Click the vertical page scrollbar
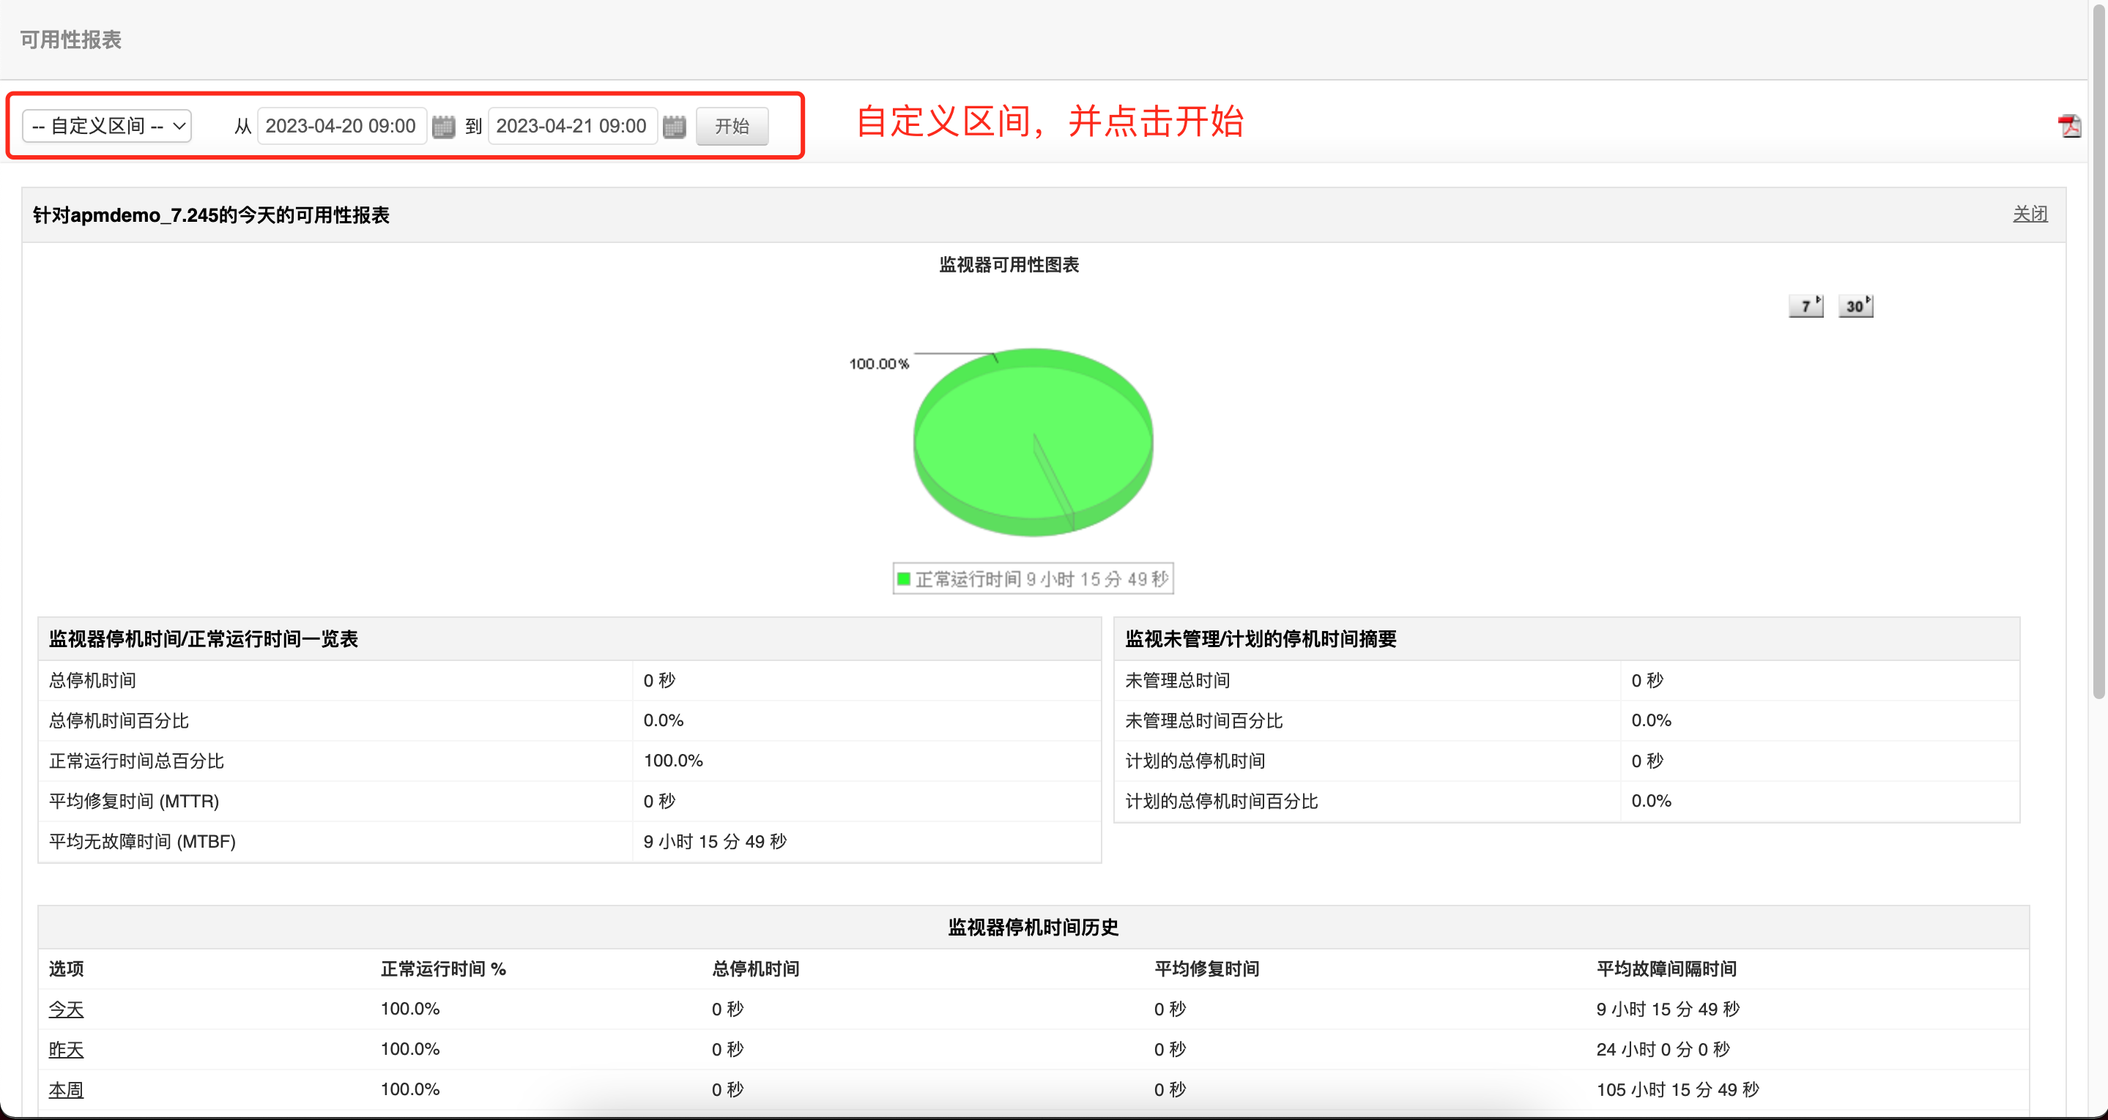The height and width of the screenshot is (1120, 2108). click(2099, 352)
